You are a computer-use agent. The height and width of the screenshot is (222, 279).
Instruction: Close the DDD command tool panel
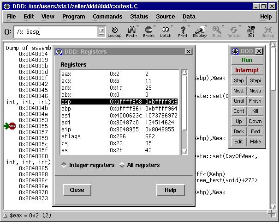[259, 51]
